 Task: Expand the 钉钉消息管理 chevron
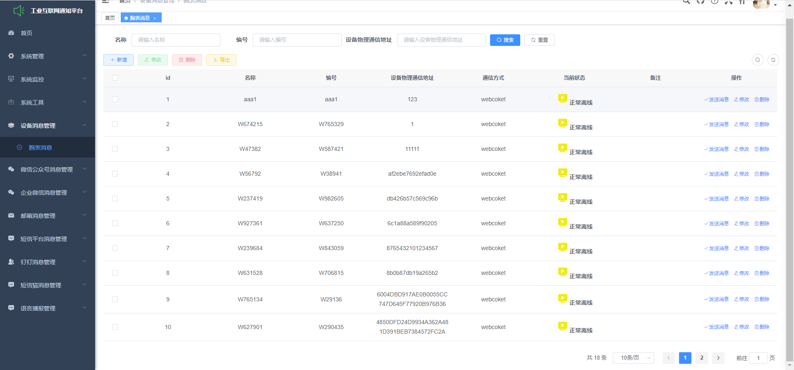(x=84, y=261)
